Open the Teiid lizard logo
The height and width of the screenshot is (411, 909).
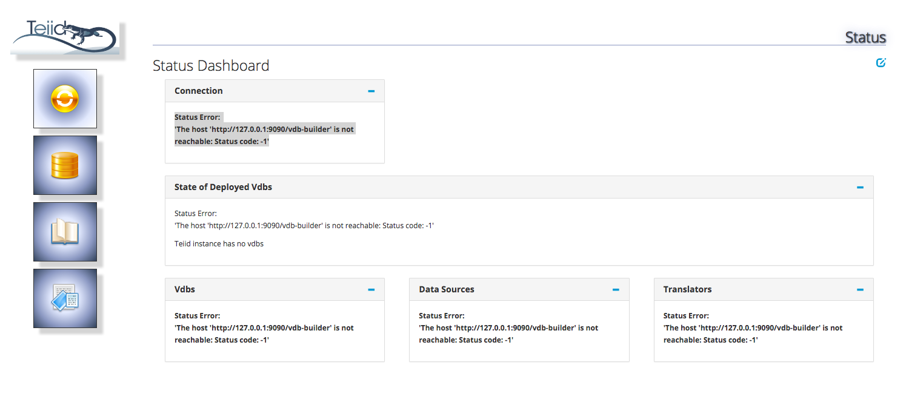[x=65, y=36]
